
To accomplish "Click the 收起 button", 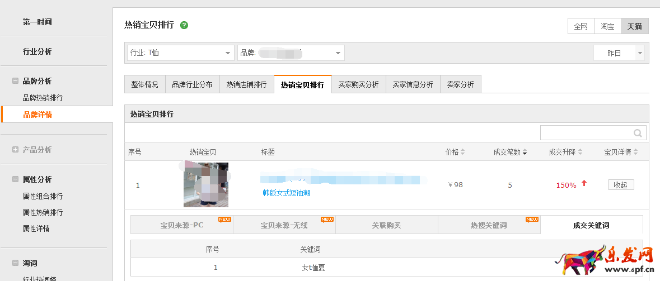I will point(620,185).
